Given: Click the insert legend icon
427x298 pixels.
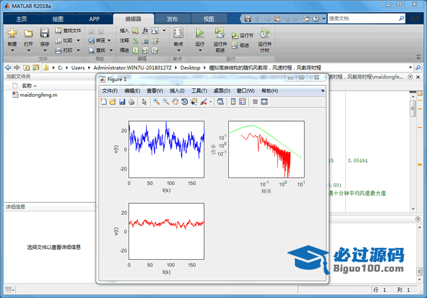Looking at the screenshot, I should coord(242,102).
